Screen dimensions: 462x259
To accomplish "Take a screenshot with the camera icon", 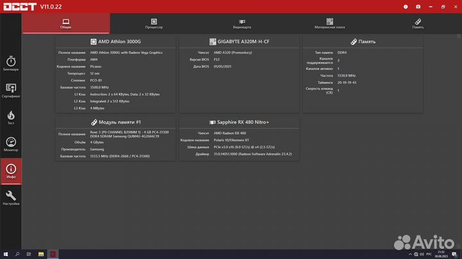I will (418, 7).
